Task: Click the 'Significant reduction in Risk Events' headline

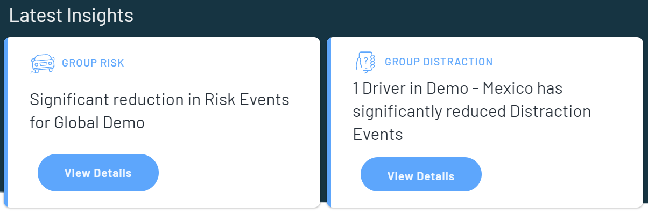Action: click(160, 99)
